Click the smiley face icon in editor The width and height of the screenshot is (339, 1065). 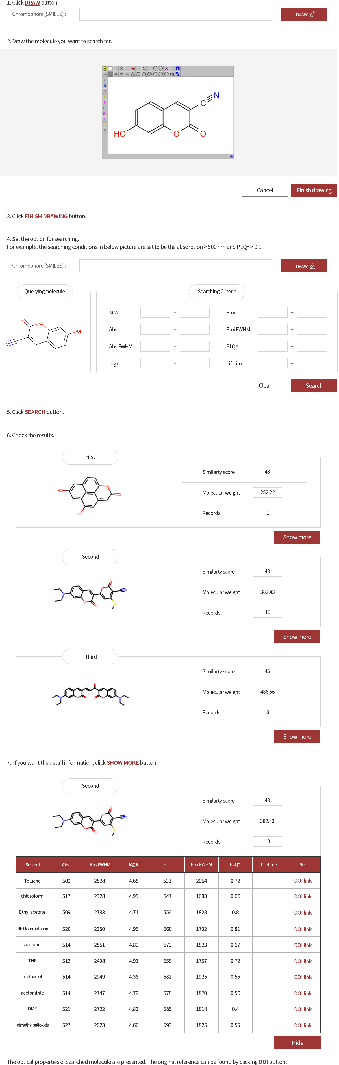(105, 69)
